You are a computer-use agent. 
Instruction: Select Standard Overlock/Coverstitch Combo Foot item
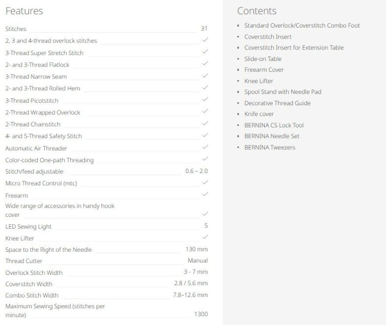(x=302, y=25)
